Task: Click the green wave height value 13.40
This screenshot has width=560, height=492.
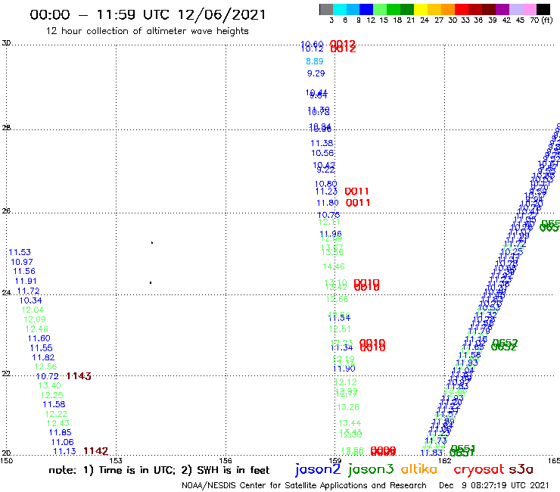Action: (x=50, y=385)
